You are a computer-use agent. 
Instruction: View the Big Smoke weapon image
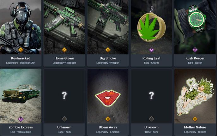[108, 27]
